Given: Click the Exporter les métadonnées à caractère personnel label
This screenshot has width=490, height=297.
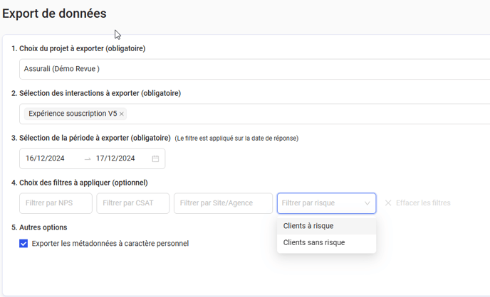Looking at the screenshot, I should click(x=110, y=244).
